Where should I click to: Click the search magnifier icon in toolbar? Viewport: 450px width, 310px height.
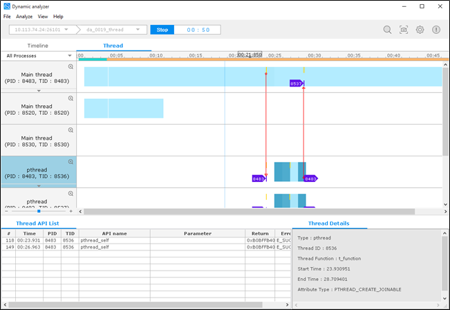[x=387, y=30]
